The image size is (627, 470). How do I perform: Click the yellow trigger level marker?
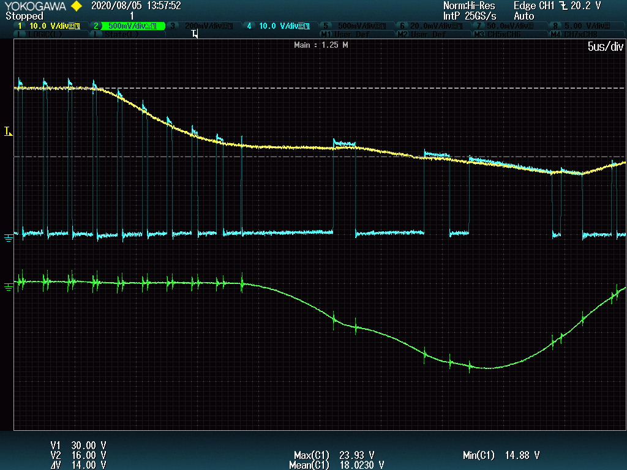[9, 132]
